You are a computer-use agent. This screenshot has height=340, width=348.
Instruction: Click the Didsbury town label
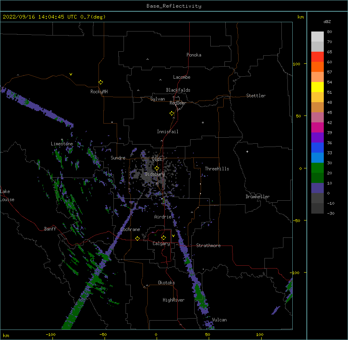pyautogui.click(x=155, y=174)
